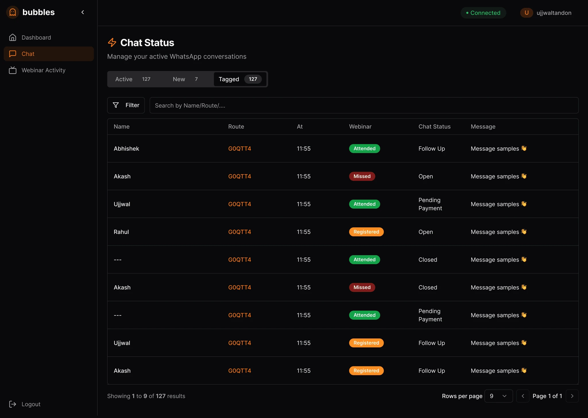Click the Message column header
The height and width of the screenshot is (418, 588).
click(483, 127)
